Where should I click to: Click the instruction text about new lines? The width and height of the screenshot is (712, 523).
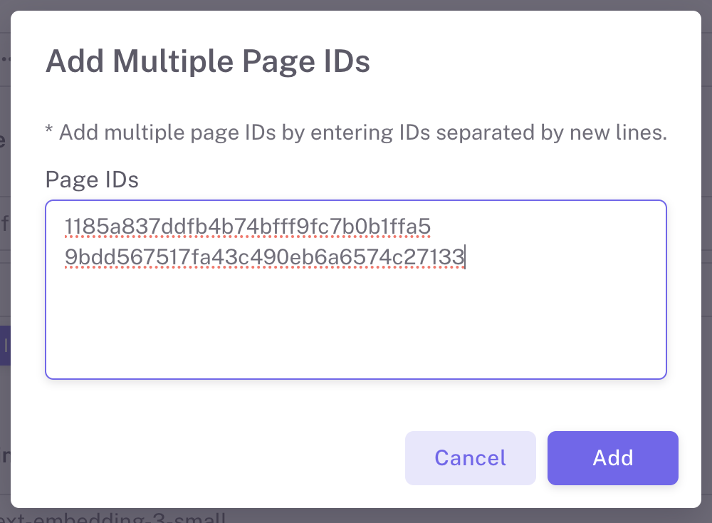point(356,133)
